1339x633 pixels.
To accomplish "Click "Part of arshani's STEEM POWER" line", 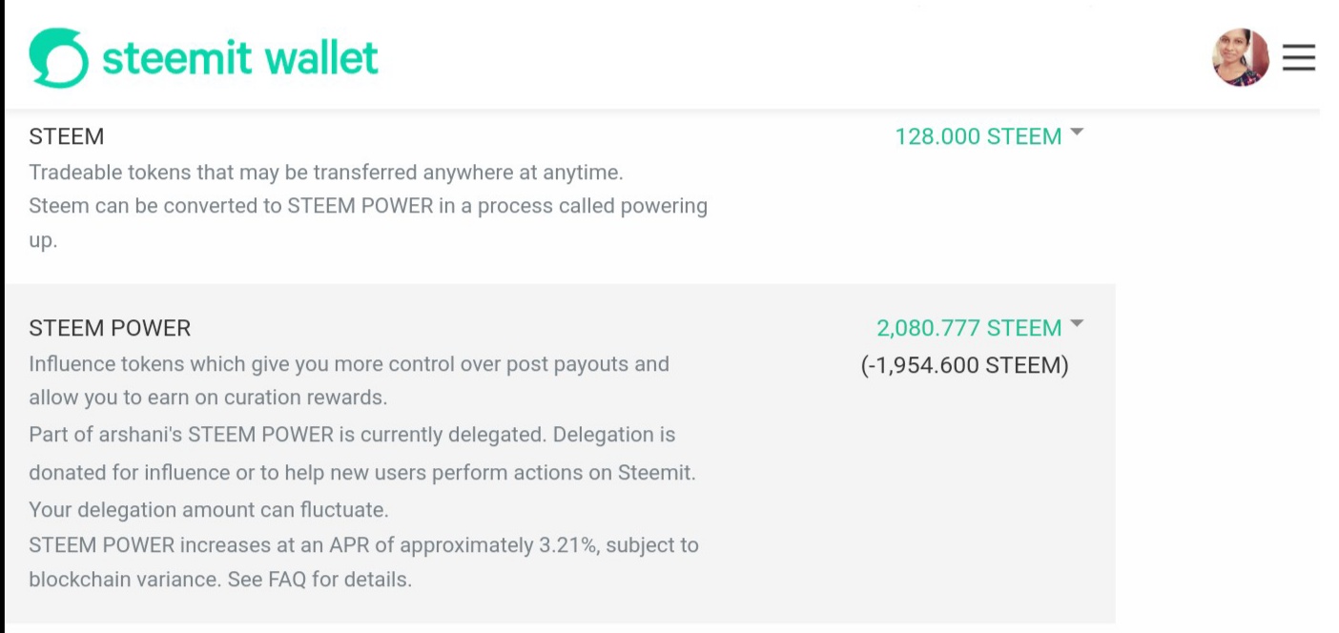I will [x=351, y=435].
